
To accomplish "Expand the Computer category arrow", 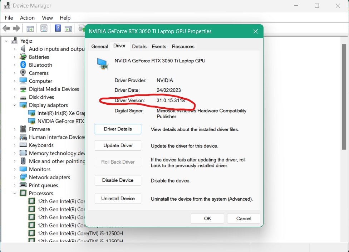I will pyautogui.click(x=15, y=81).
